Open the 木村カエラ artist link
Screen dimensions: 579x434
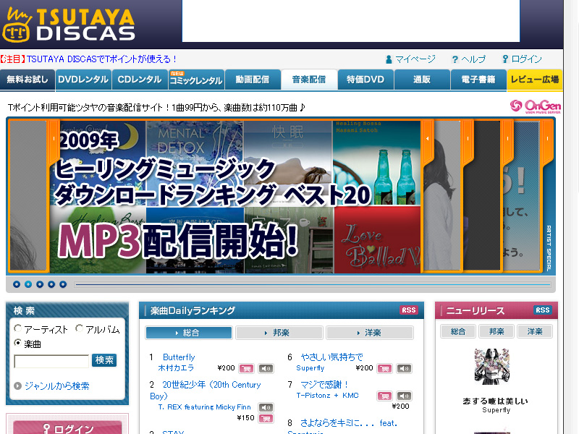click(176, 368)
